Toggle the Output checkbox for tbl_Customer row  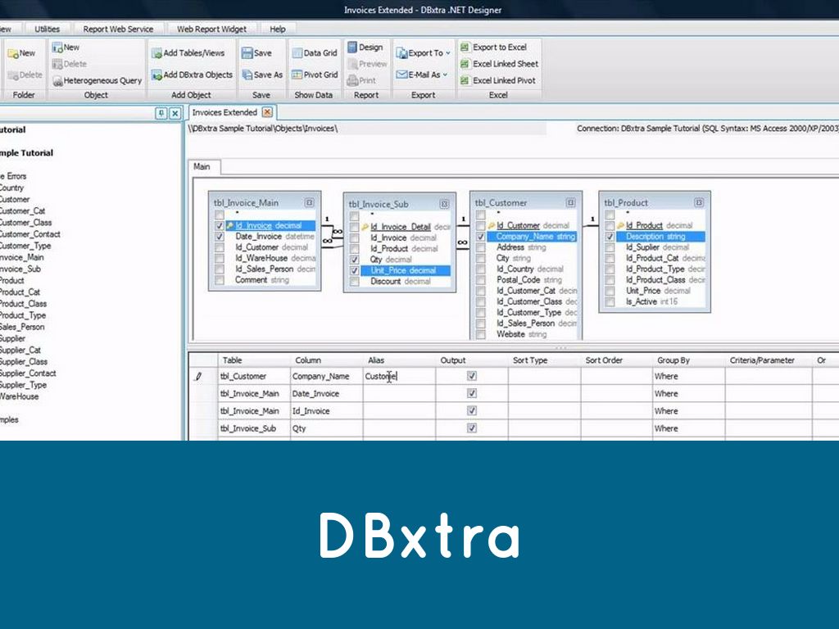[x=471, y=376]
